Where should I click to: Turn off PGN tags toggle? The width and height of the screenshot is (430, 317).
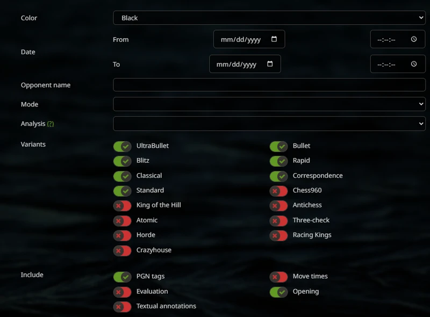122,277
